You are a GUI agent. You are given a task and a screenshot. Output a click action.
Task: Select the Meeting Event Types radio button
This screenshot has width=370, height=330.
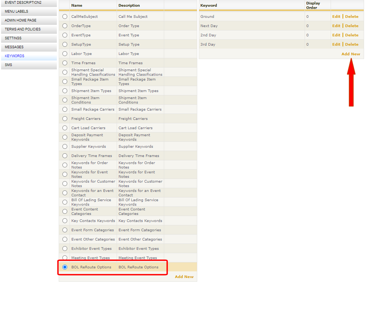click(65, 258)
